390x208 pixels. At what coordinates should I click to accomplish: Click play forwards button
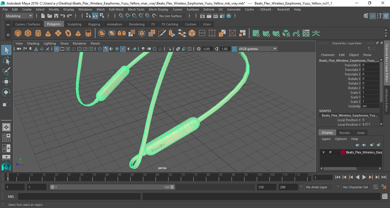(x=364, y=177)
